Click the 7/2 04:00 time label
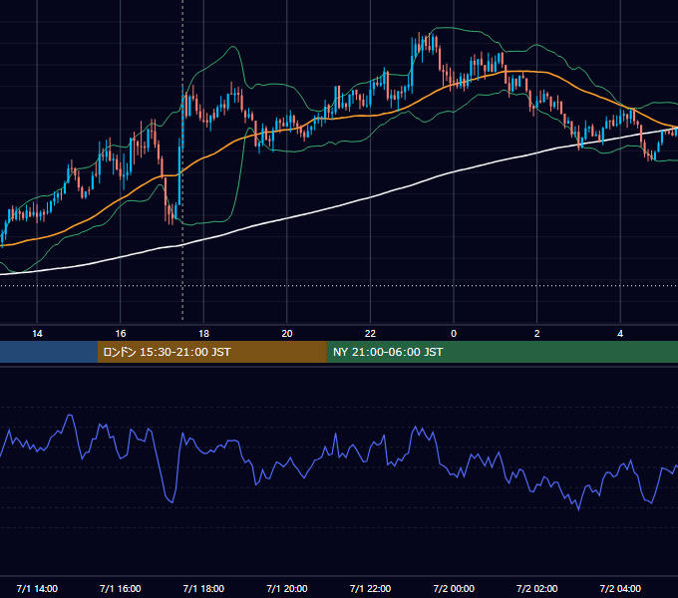678x598 pixels. point(620,588)
